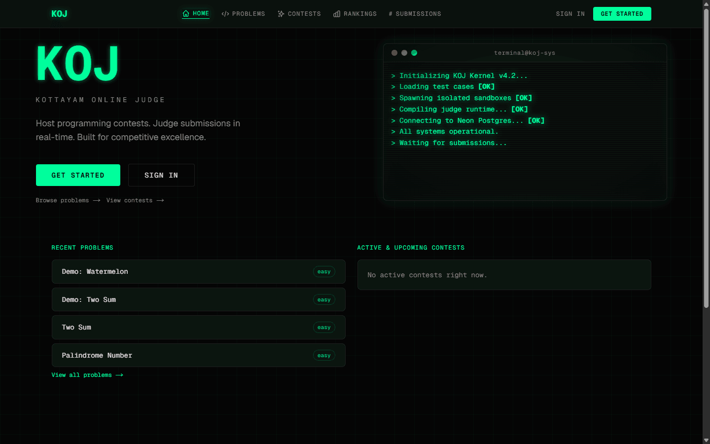Click the hero Sign In button

(x=161, y=175)
